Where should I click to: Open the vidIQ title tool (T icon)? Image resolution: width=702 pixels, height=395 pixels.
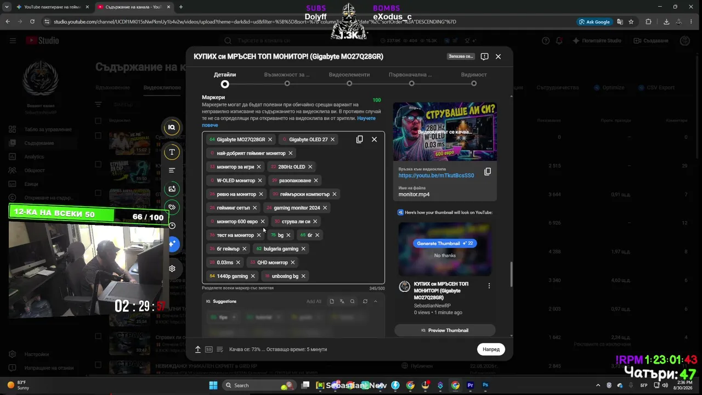tap(172, 152)
